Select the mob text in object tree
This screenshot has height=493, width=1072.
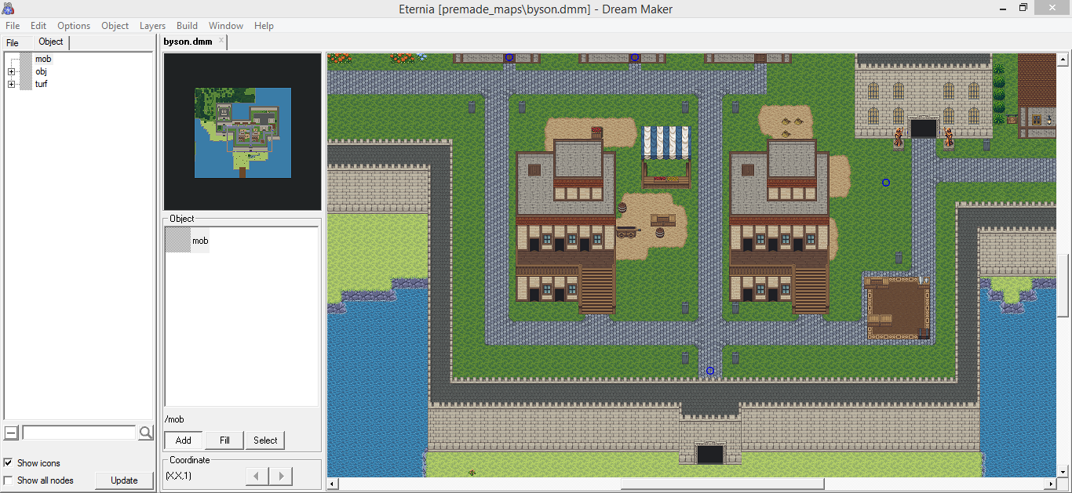tap(43, 59)
